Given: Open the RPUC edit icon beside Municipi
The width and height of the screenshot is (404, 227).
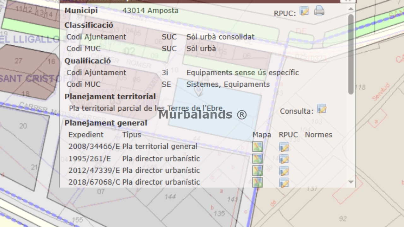Looking at the screenshot, I should (x=304, y=11).
